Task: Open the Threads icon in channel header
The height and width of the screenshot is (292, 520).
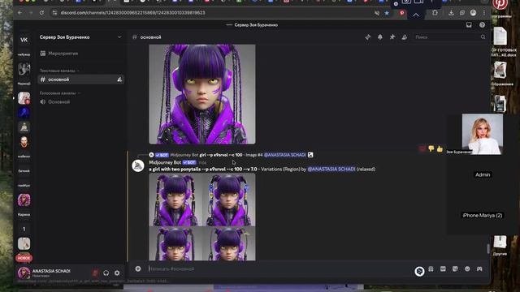Action: click(x=368, y=37)
